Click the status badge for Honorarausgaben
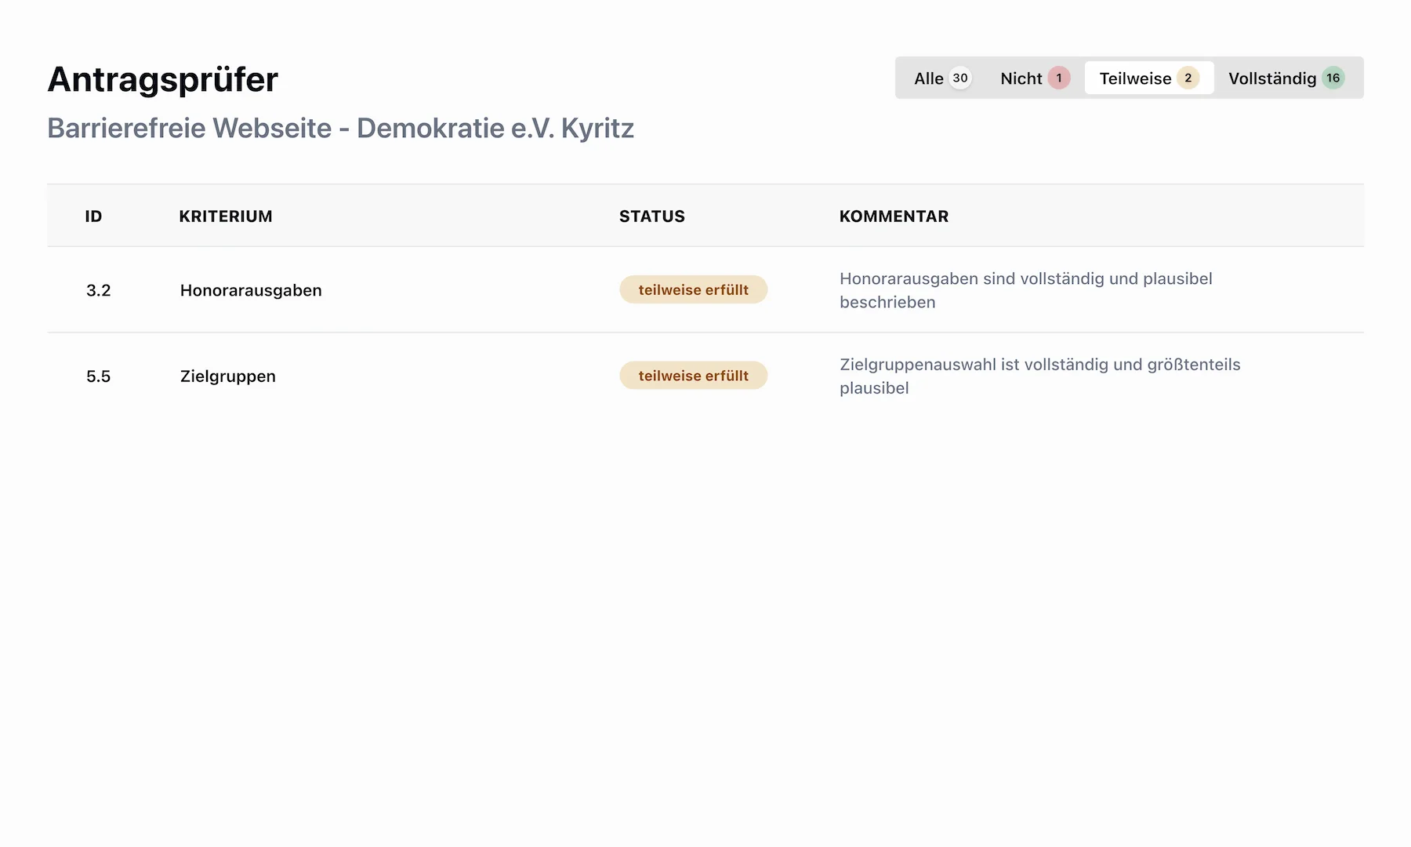The height and width of the screenshot is (847, 1411). point(693,290)
